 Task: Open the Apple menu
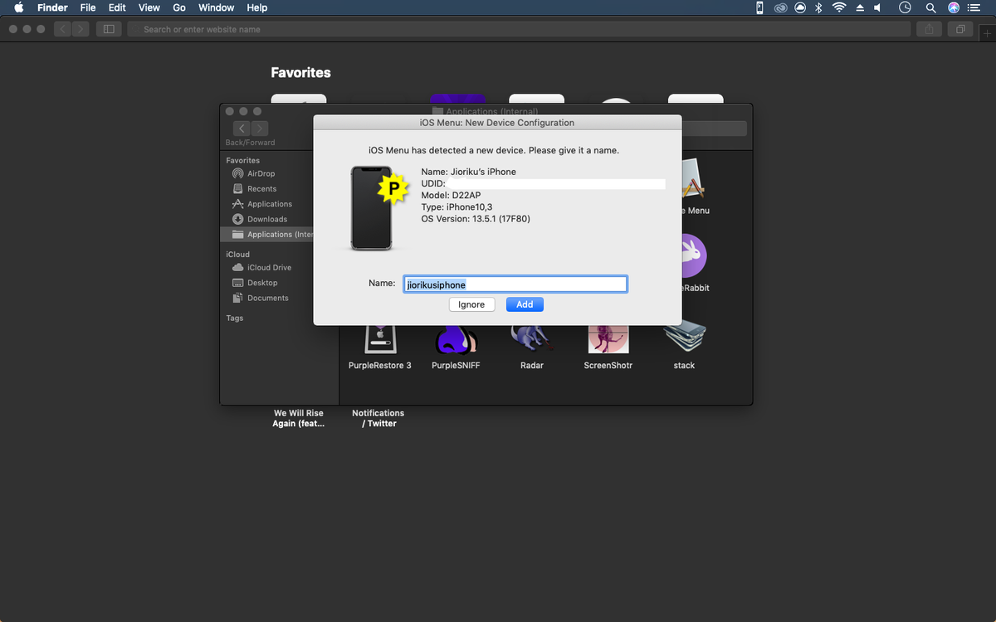[x=18, y=7]
